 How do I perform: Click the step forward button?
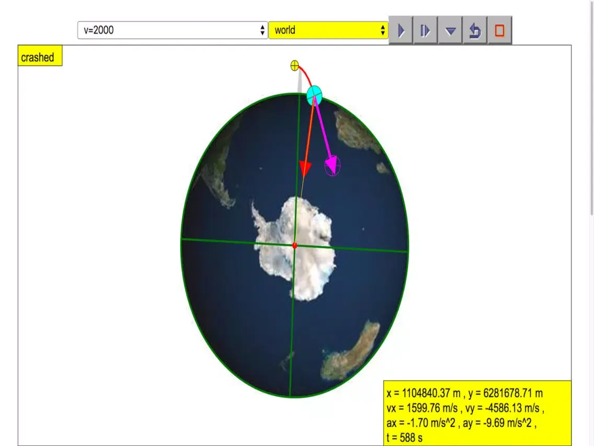(x=425, y=31)
